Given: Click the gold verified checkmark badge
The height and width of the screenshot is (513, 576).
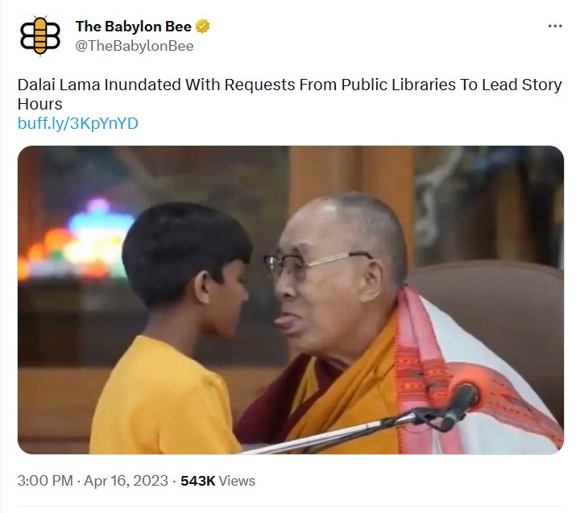Looking at the screenshot, I should coord(202,27).
